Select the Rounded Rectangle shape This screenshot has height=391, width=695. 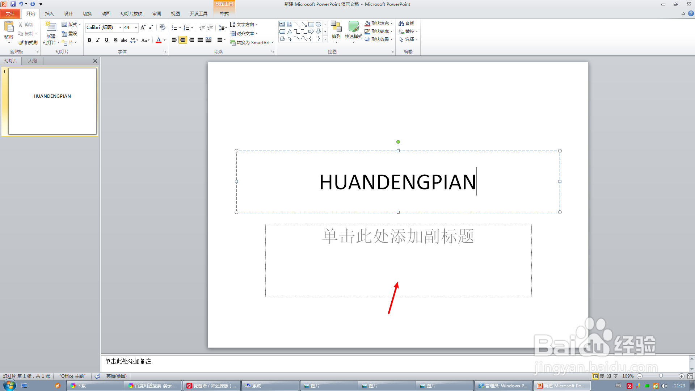coord(282,31)
